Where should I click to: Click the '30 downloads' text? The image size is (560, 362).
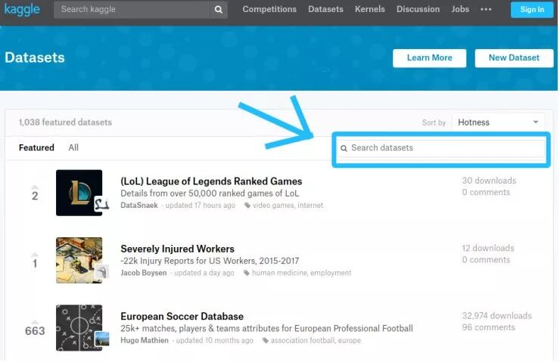(x=489, y=181)
